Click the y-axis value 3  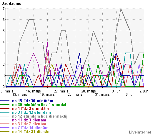click(4, 53)
